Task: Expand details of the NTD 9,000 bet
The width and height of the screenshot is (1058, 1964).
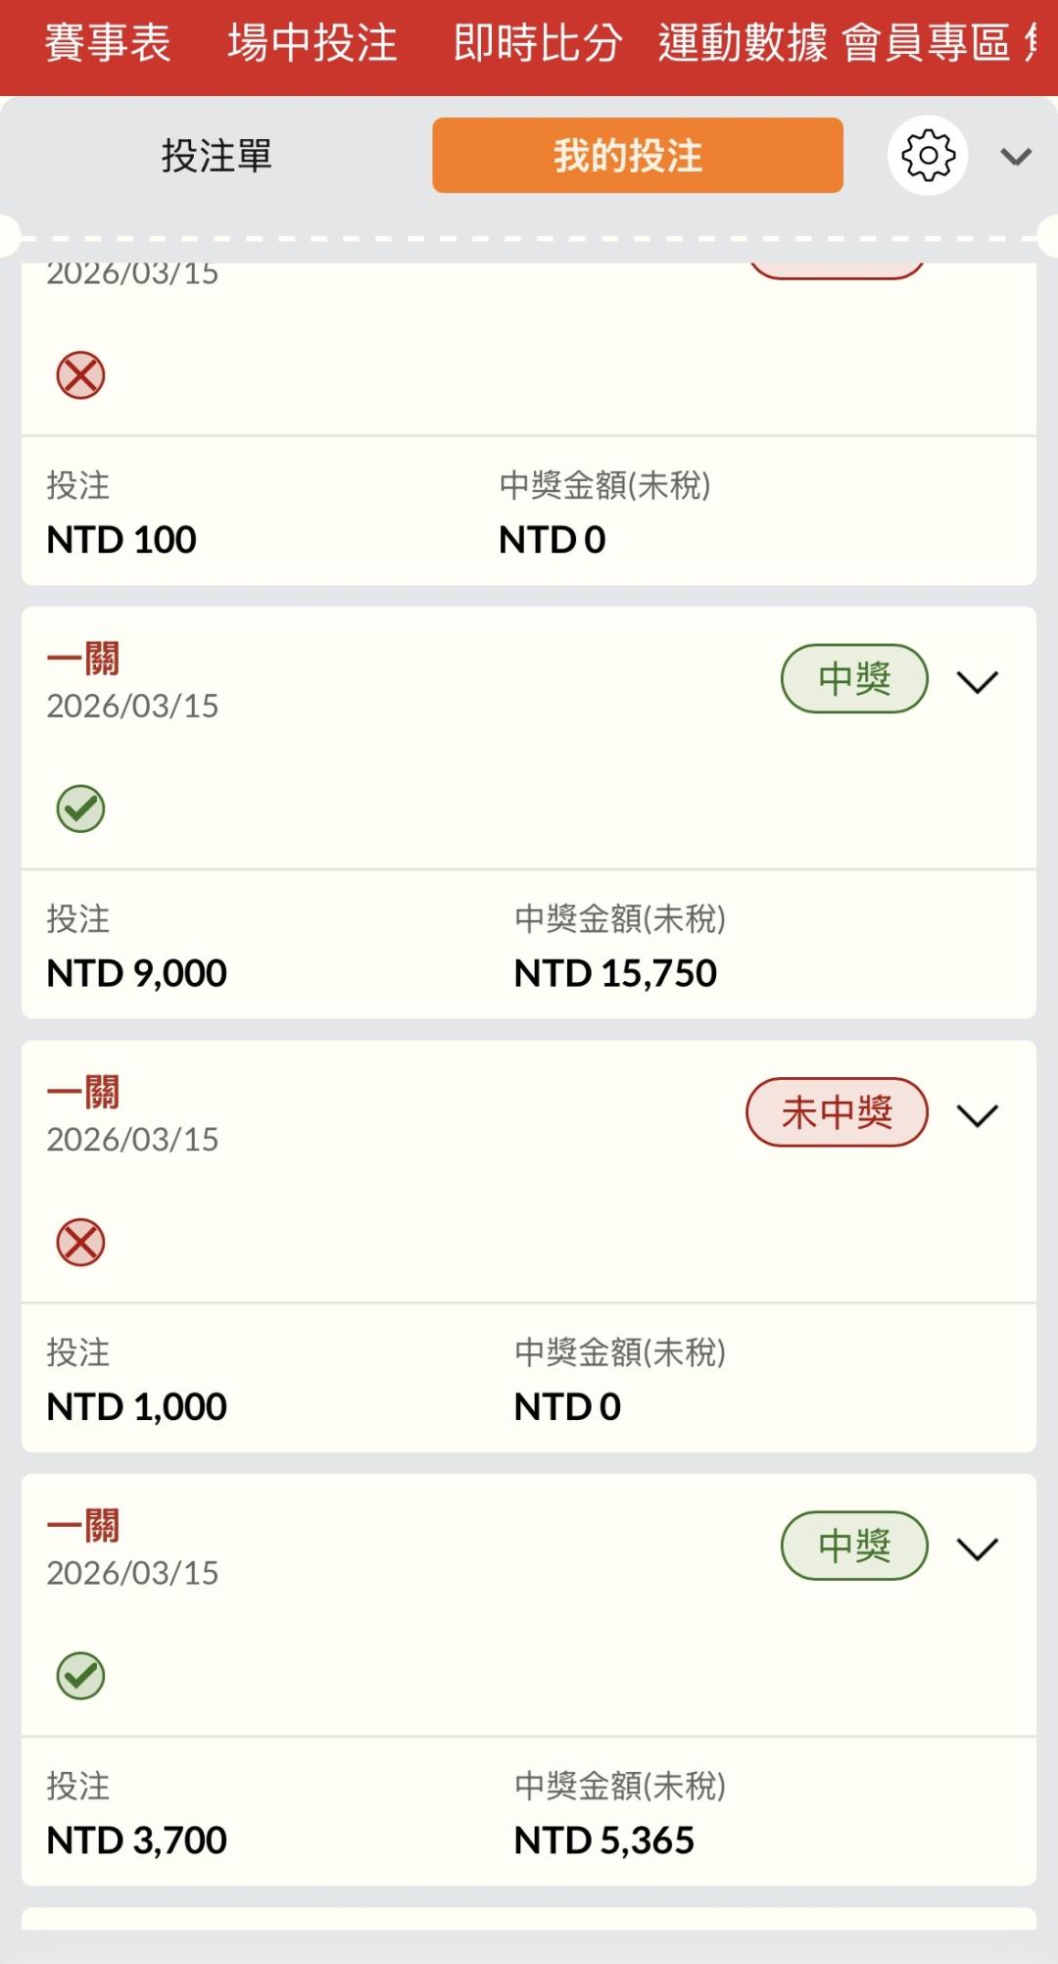Action: 977,681
